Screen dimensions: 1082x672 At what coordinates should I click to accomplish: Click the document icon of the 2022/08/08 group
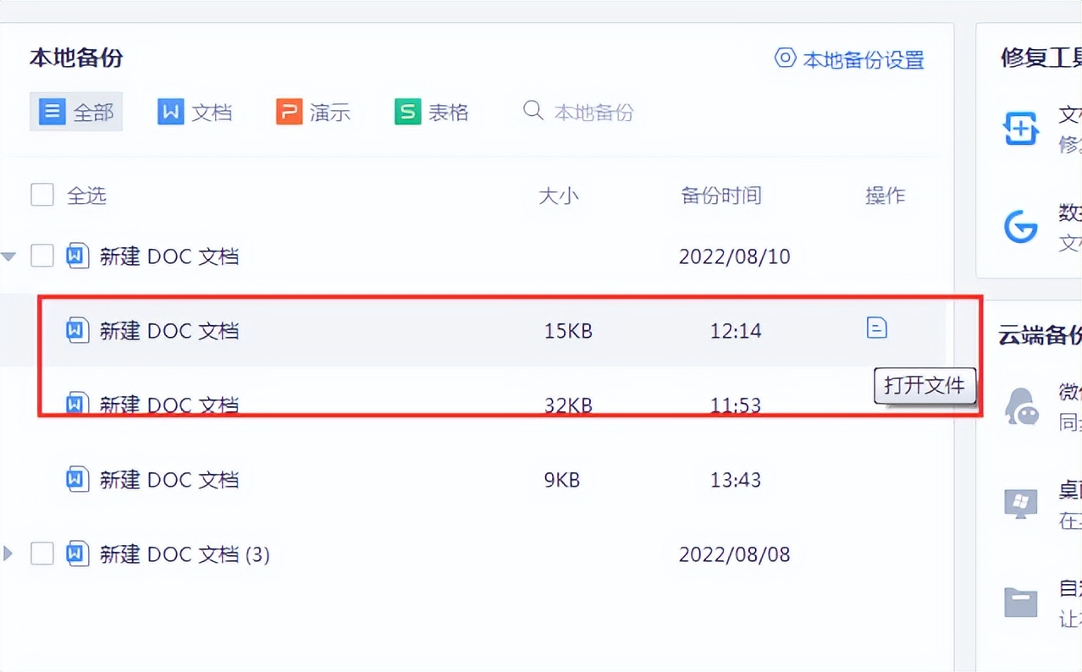(x=78, y=554)
